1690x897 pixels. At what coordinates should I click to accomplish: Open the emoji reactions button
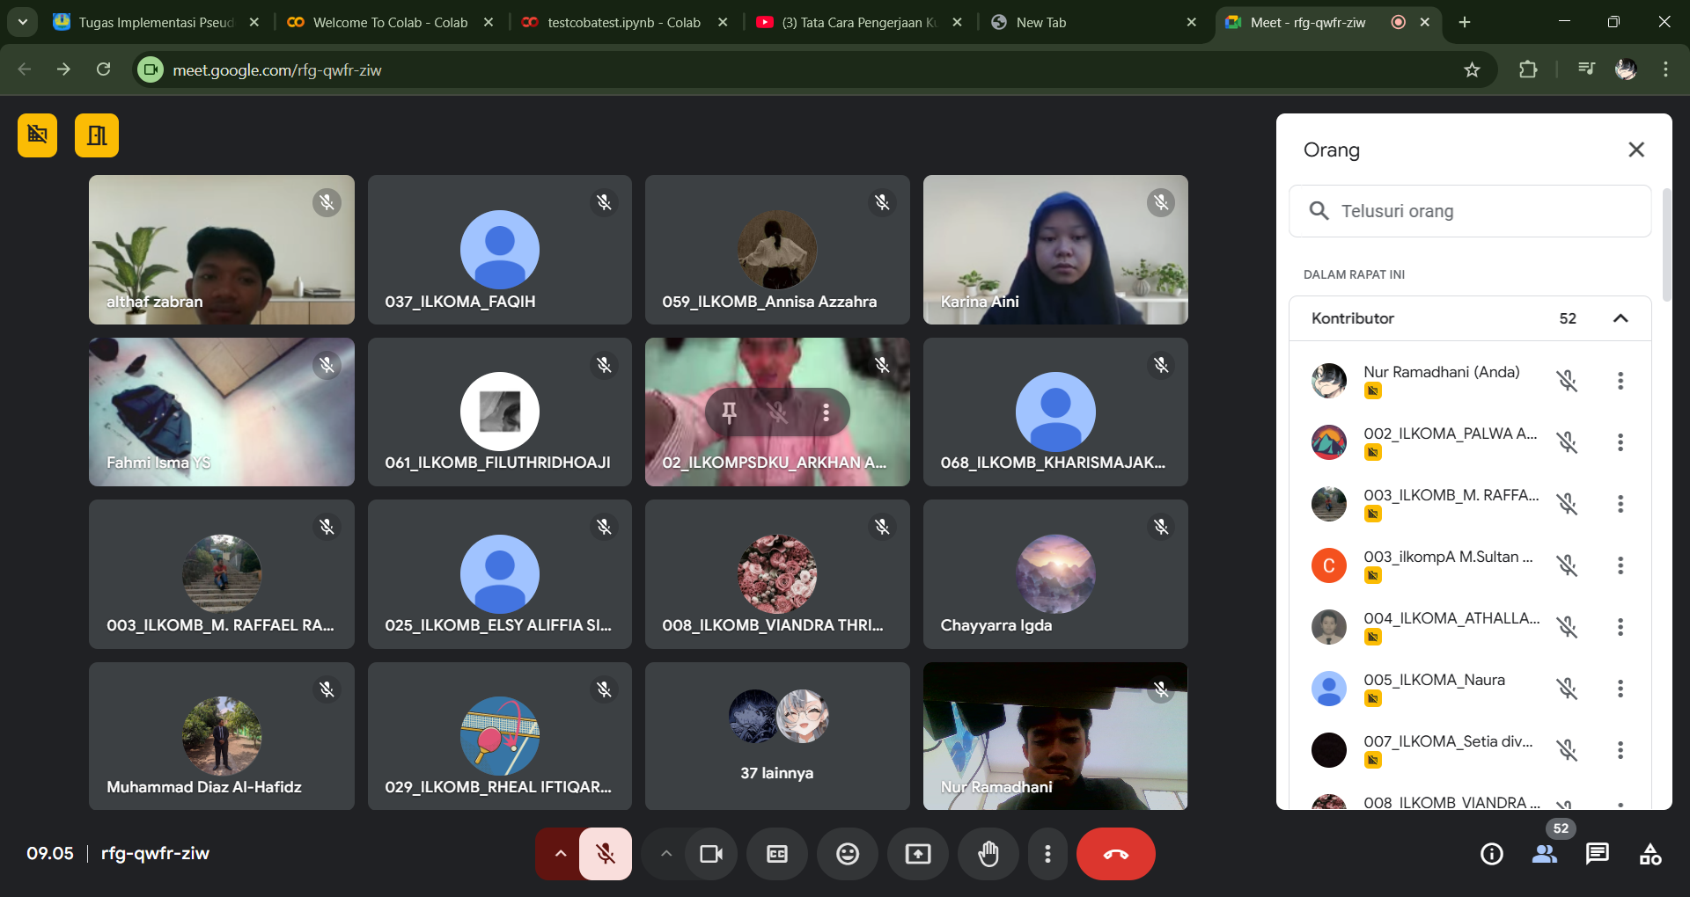(848, 854)
